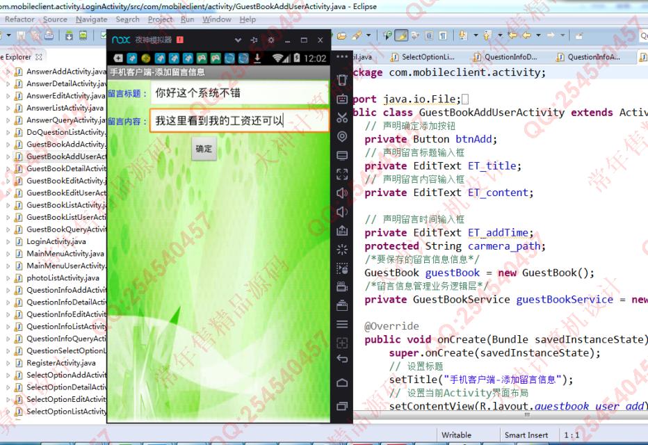The height and width of the screenshot is (445, 648).
Task: Toggle Nox fullscreen icon
Action: click(341, 174)
